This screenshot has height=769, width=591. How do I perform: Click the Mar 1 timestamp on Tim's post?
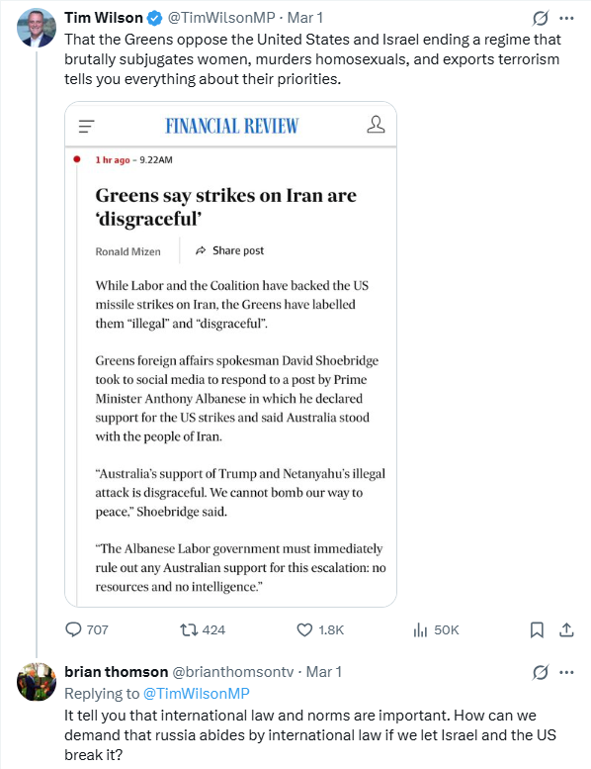coord(305,18)
